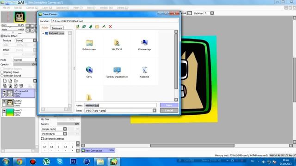296x166 pixels.
Task: Select the Корзина recycle bin icon
Action: tap(144, 72)
